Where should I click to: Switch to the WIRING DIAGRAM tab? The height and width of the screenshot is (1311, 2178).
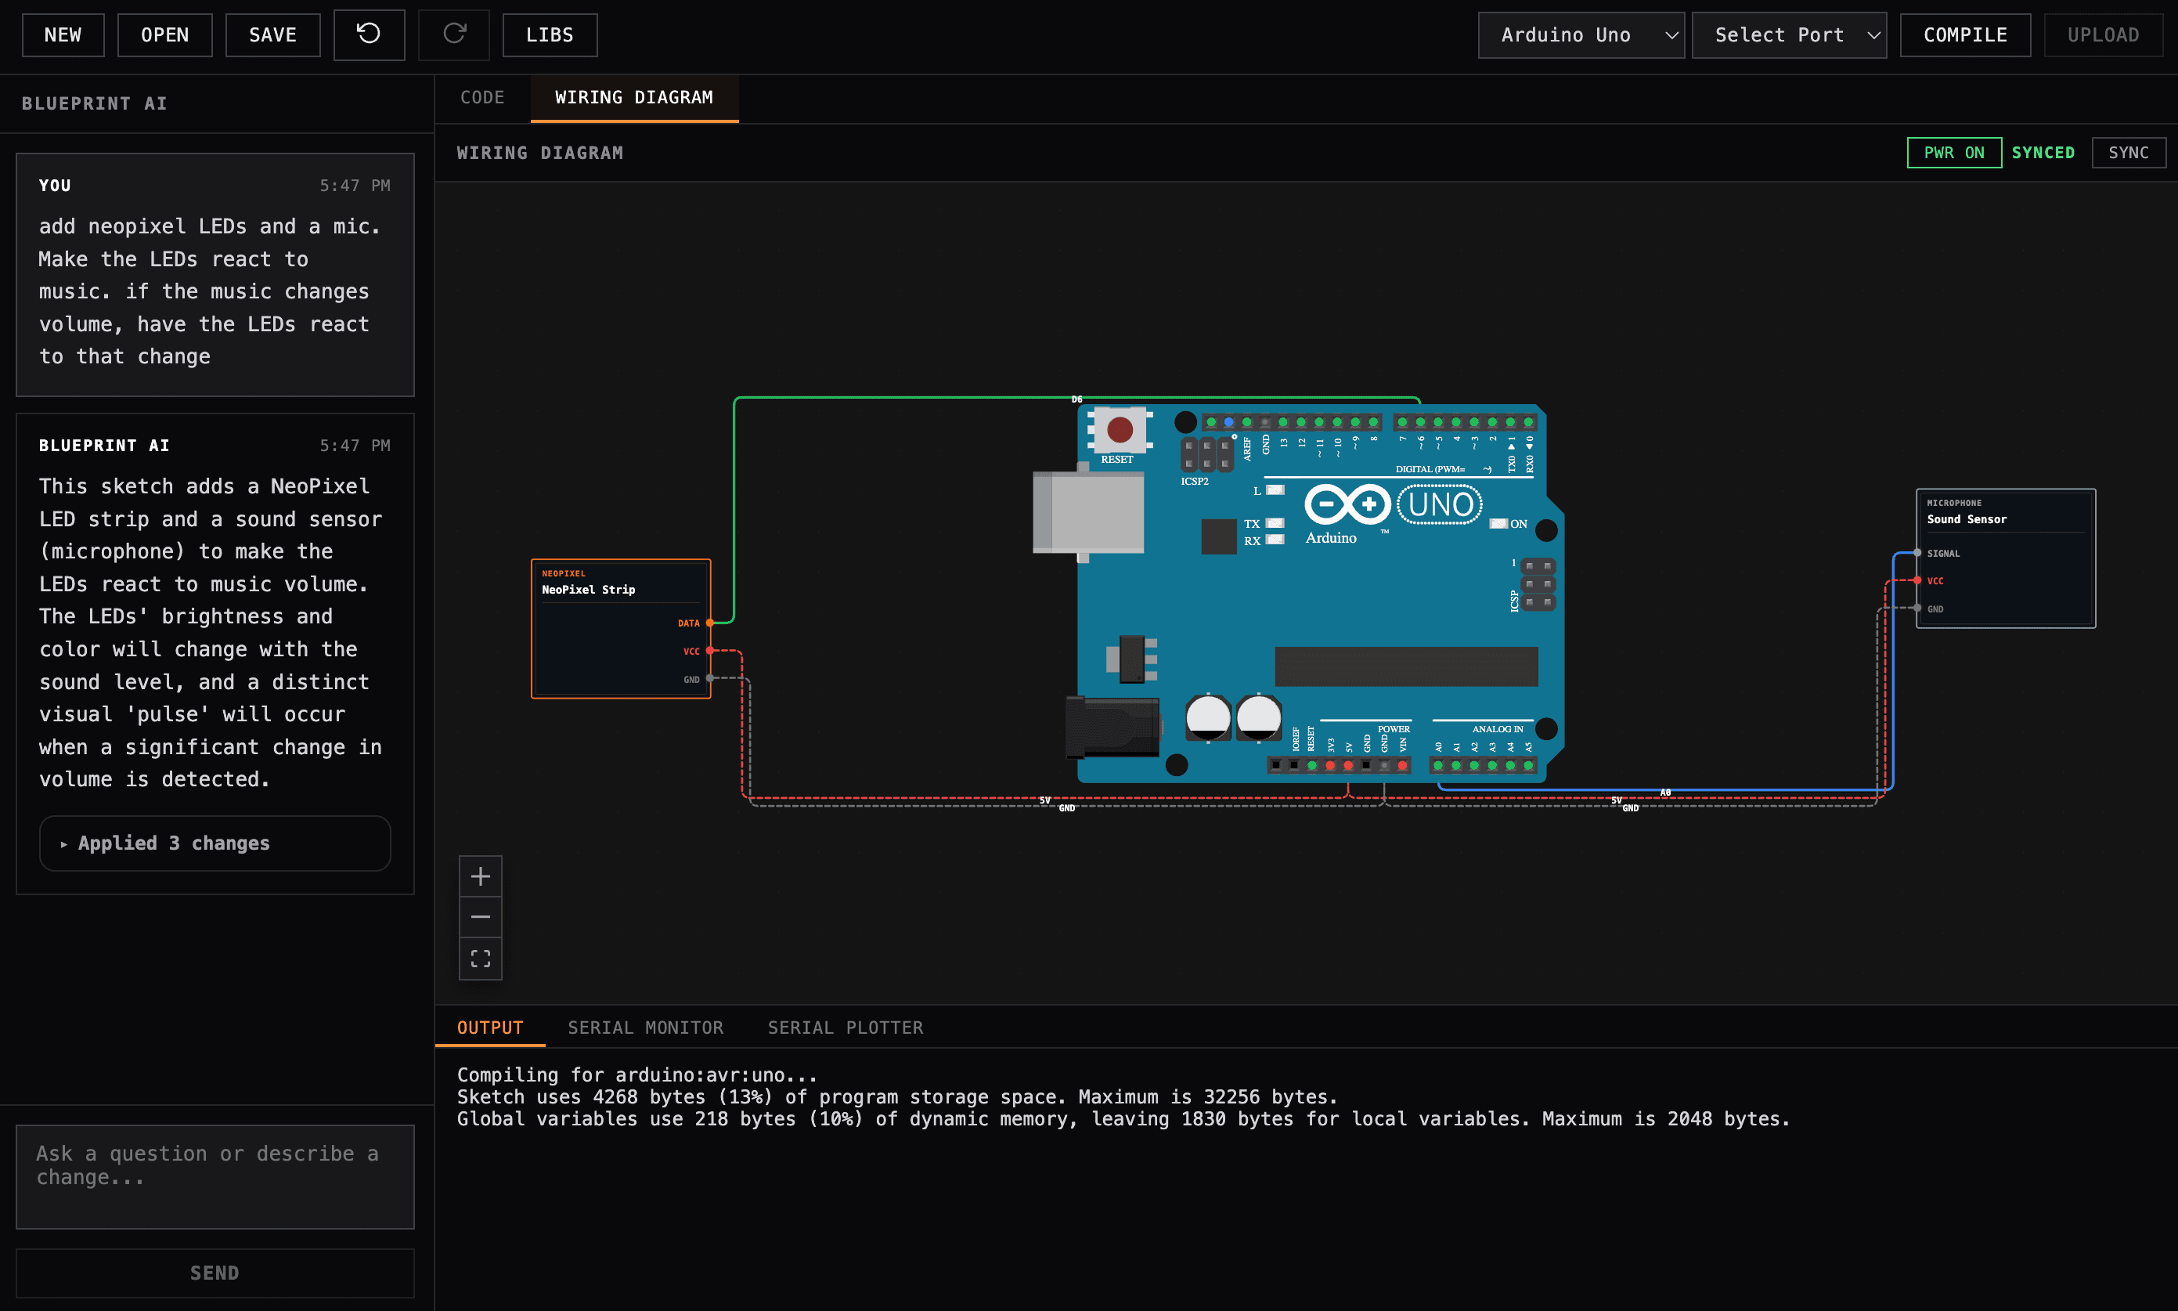(634, 97)
